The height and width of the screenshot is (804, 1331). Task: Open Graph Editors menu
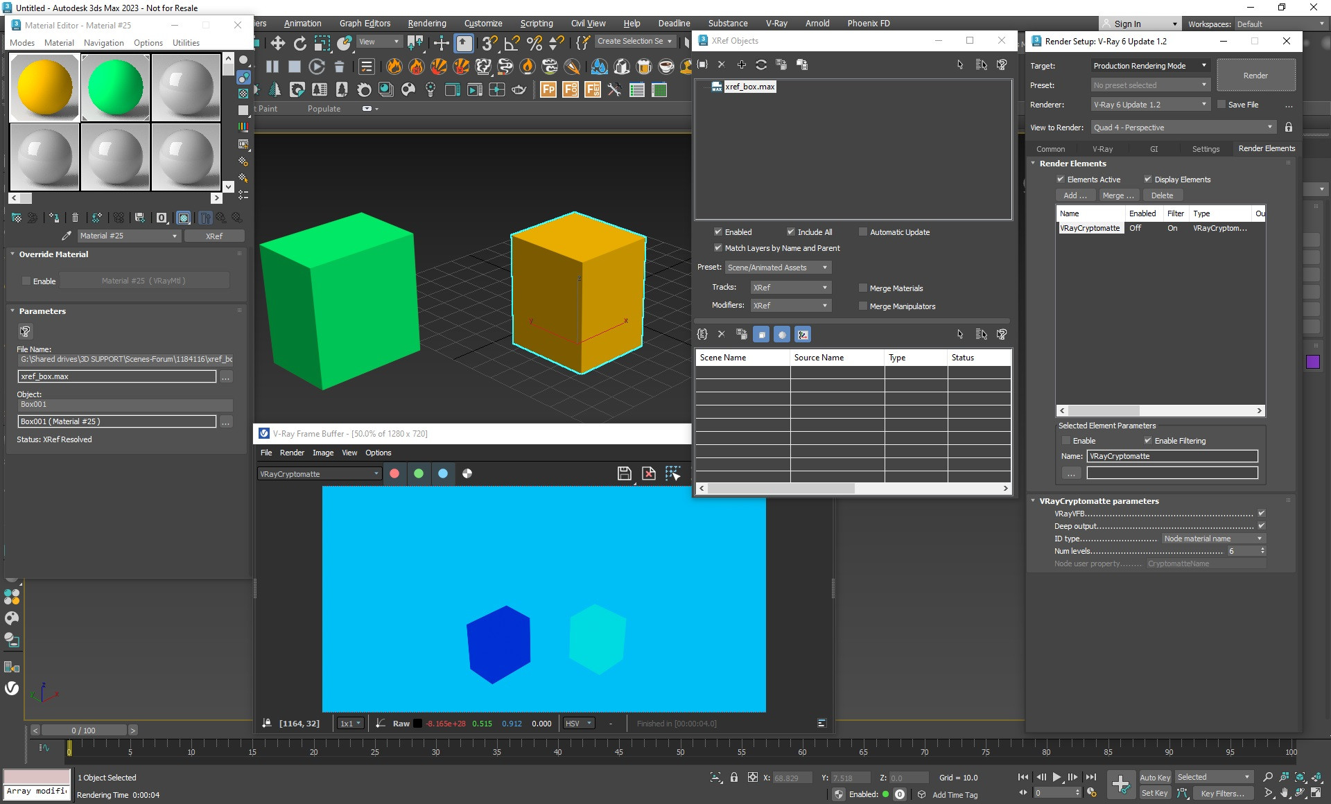[365, 23]
